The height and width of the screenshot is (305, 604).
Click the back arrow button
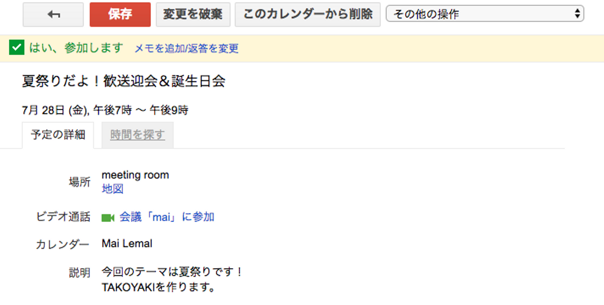click(53, 15)
